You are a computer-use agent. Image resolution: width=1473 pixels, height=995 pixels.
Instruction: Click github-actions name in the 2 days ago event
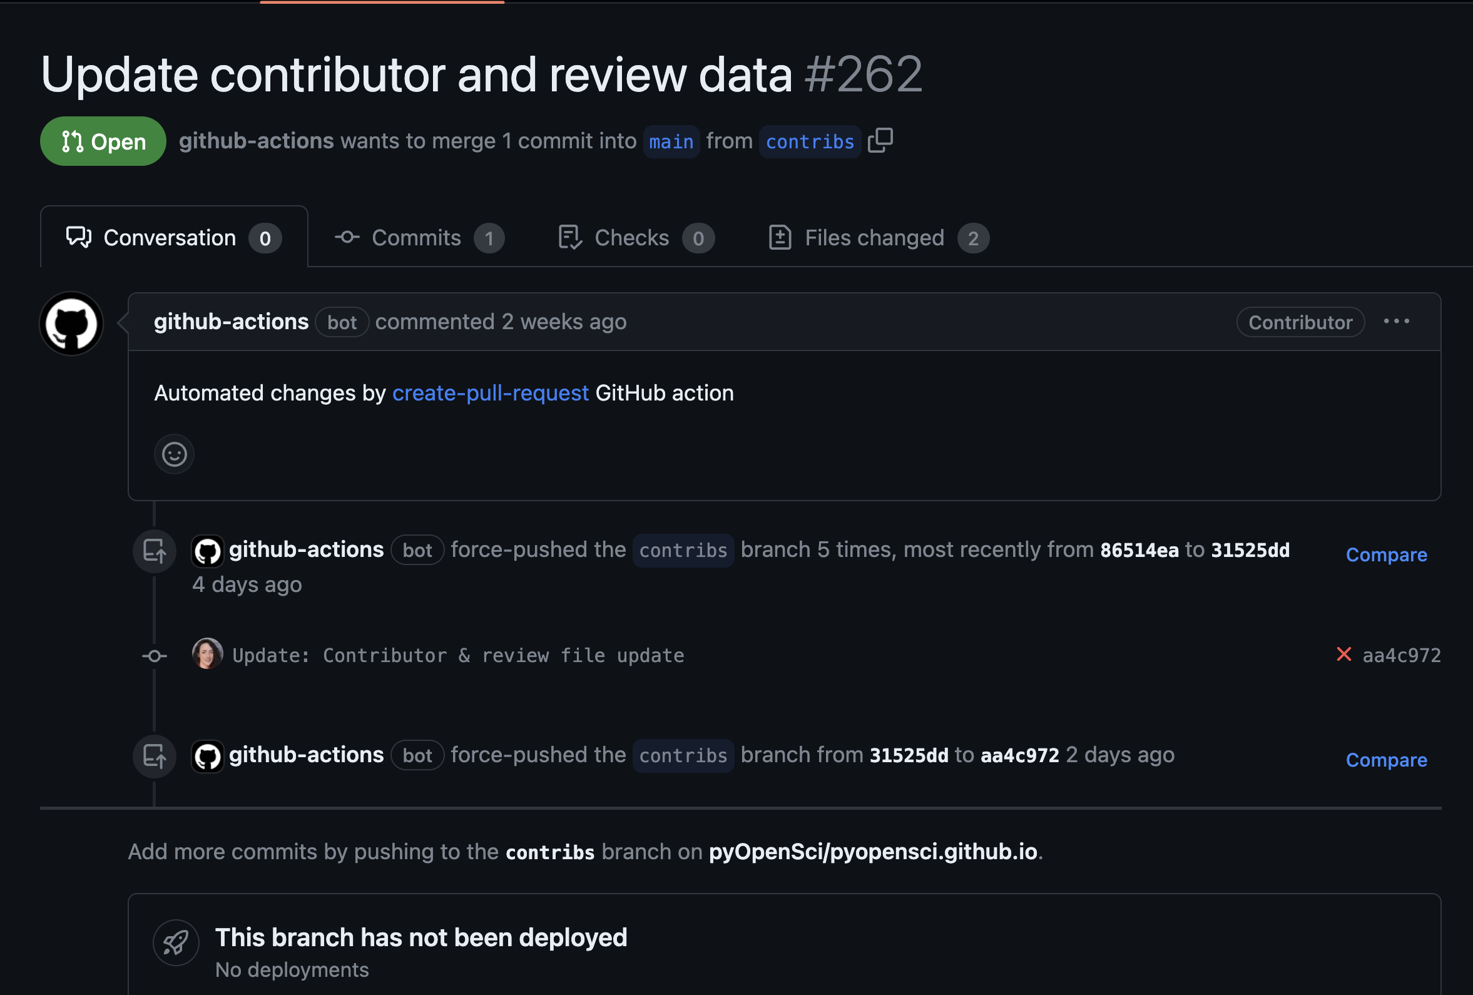pos(306,755)
